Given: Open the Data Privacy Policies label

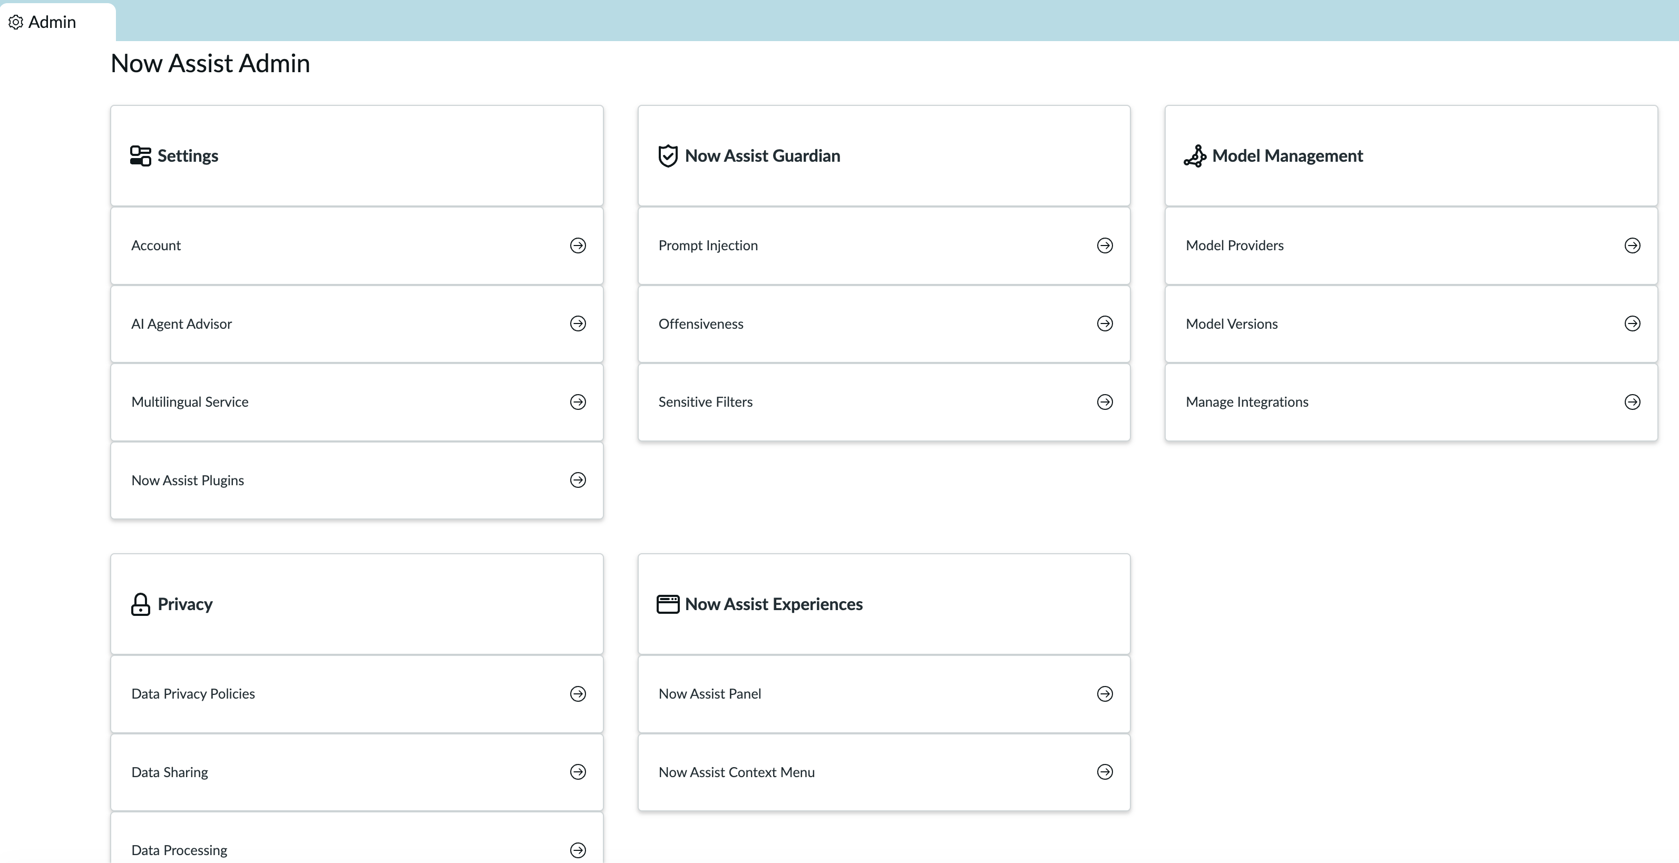Looking at the screenshot, I should click(193, 694).
